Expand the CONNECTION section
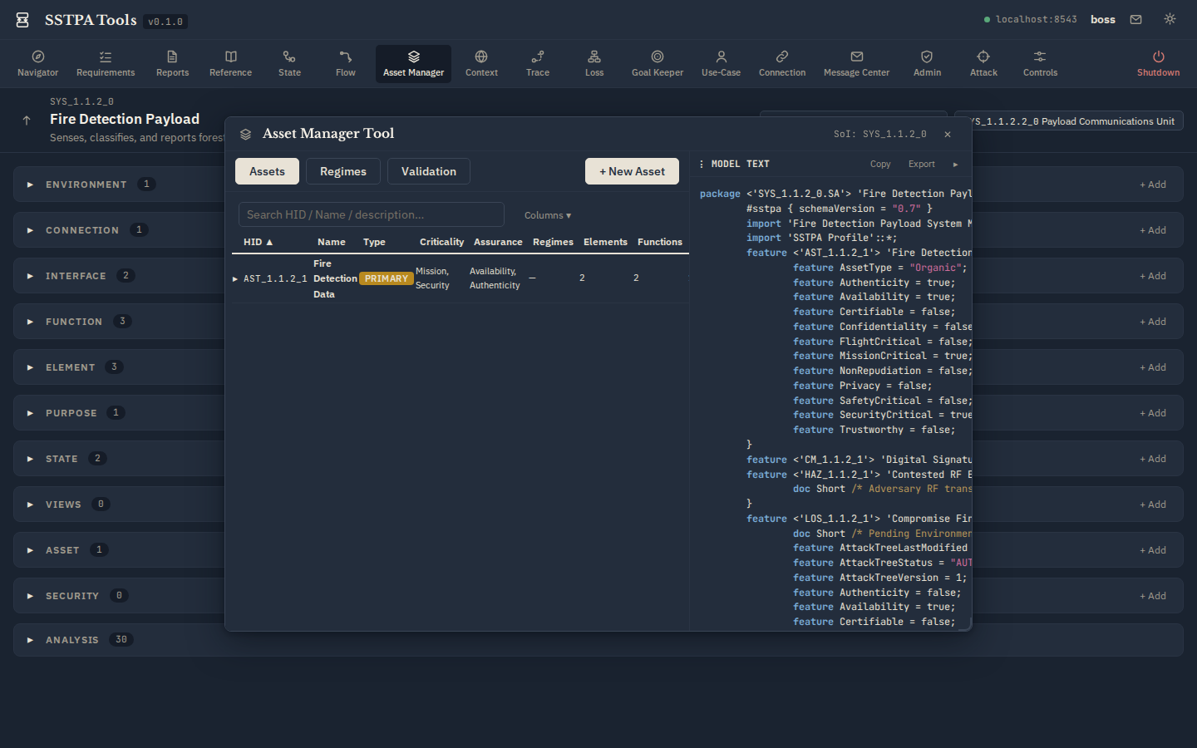Viewport: 1197px width, 748px height. pyautogui.click(x=30, y=230)
